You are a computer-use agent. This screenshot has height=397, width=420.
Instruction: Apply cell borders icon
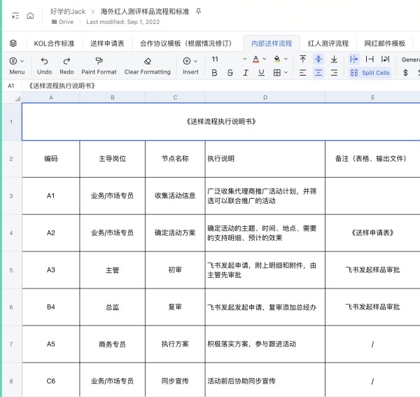pos(277,73)
